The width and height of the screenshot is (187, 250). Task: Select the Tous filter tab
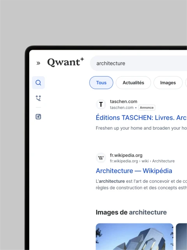[101, 82]
